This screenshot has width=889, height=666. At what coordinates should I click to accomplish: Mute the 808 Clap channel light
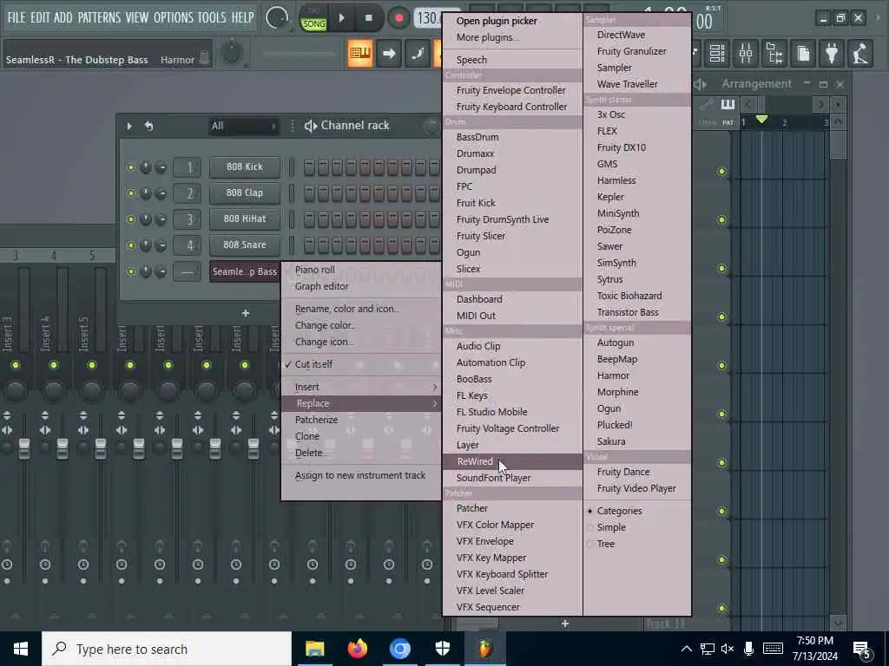click(x=131, y=193)
